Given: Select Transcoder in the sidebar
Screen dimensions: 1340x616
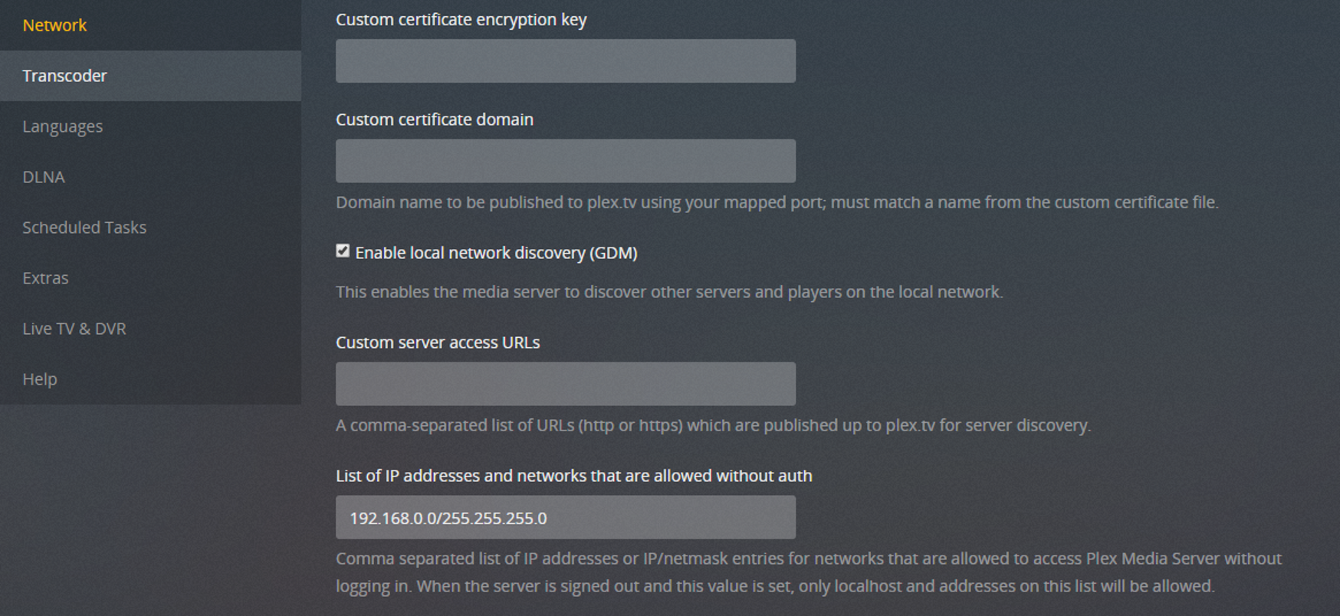Looking at the screenshot, I should coord(64,76).
